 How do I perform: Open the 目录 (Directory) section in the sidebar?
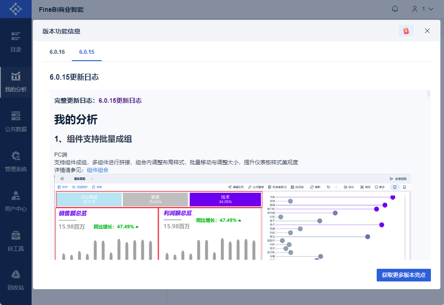click(15, 42)
